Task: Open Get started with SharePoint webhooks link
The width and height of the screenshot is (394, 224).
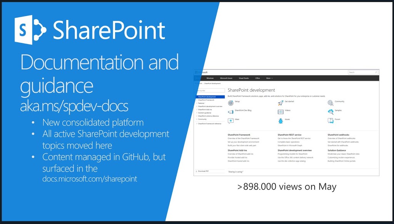Action: [x=343, y=142]
